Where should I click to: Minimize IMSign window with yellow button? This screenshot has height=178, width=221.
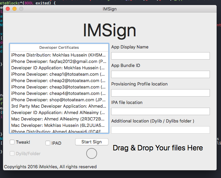coord(14,9)
